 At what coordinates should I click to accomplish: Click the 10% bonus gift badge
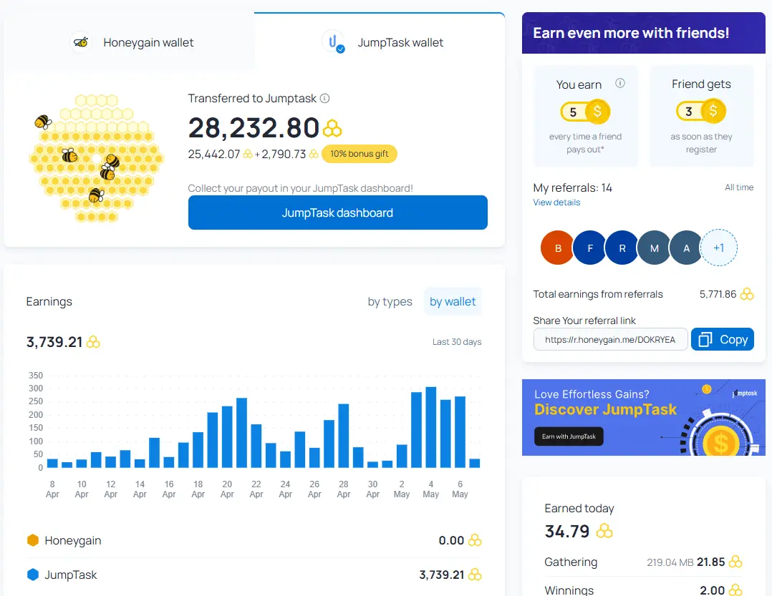coord(359,154)
